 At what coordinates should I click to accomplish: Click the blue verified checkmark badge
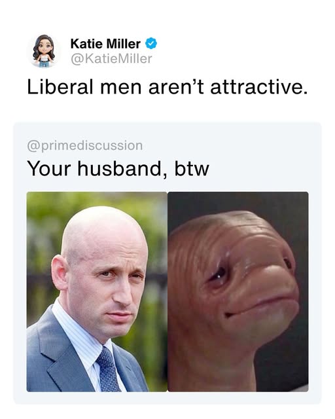[x=151, y=44]
